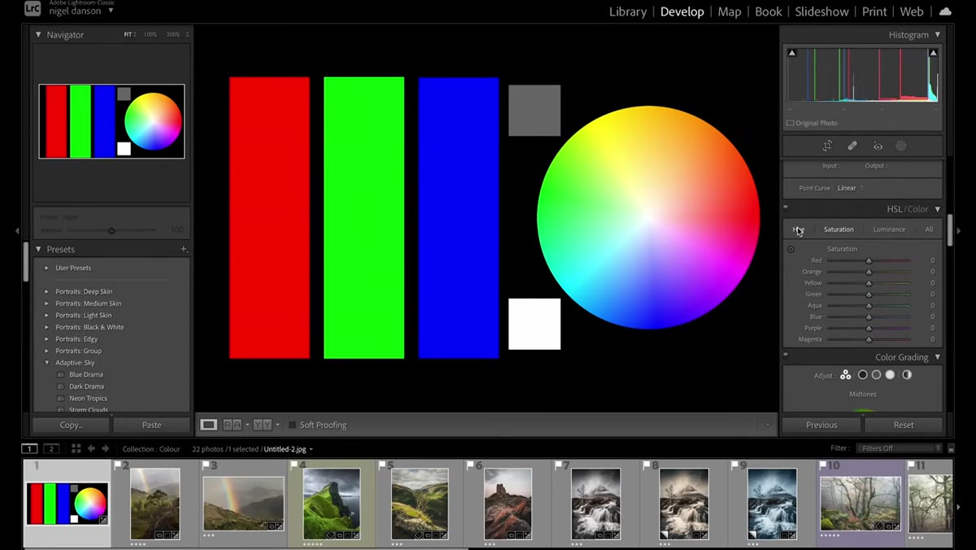Screen dimensions: 976x550
Task: Collapse the Histogram panel
Action: point(938,35)
